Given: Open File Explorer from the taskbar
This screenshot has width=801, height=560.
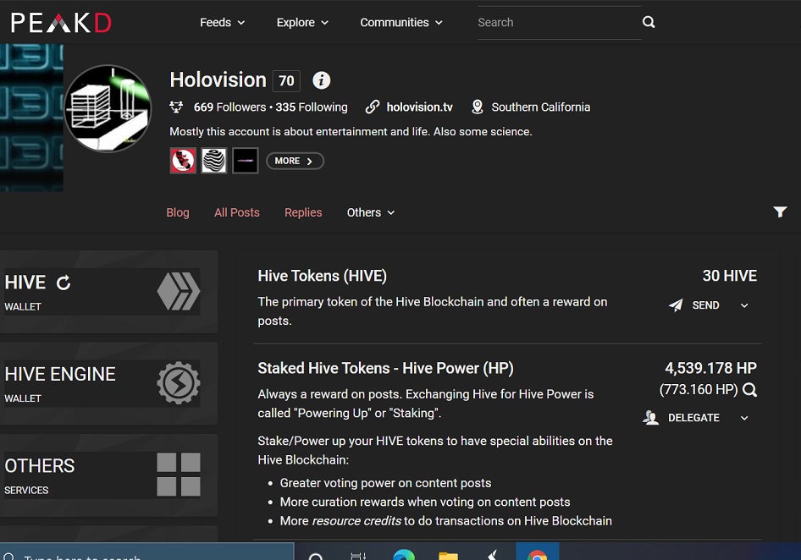Looking at the screenshot, I should (x=448, y=556).
